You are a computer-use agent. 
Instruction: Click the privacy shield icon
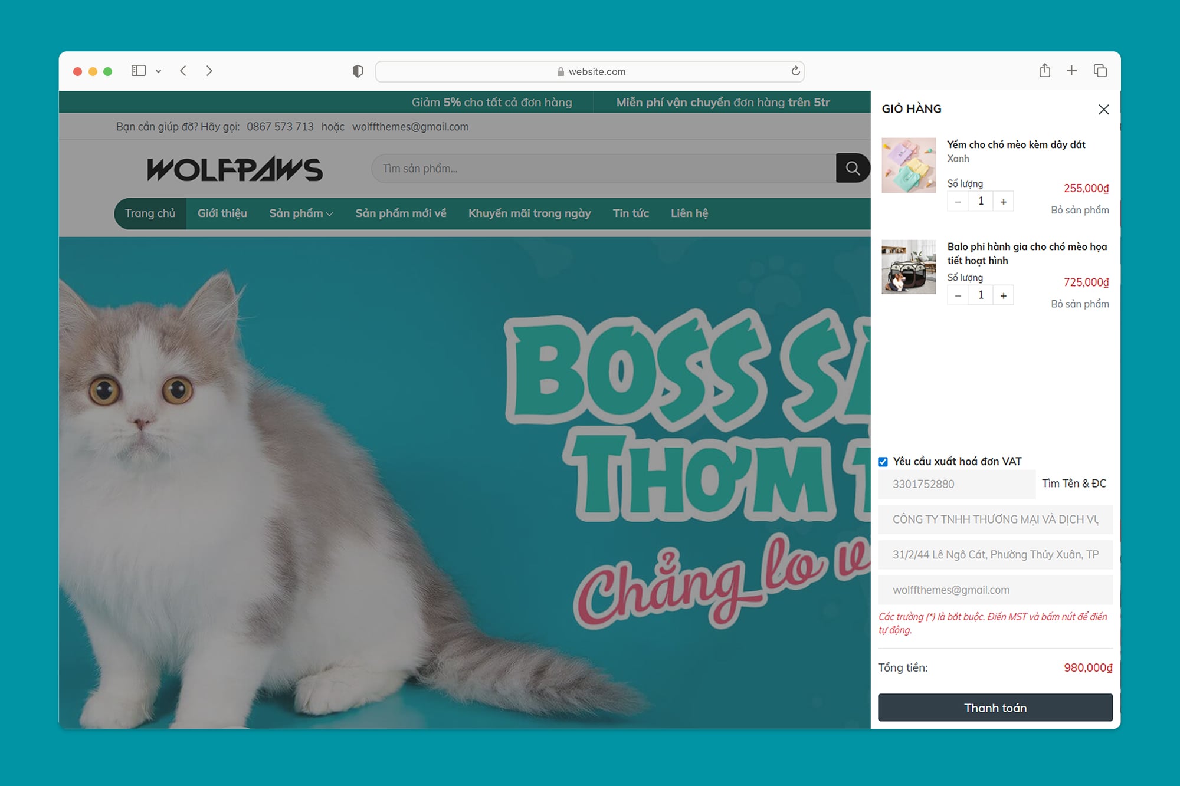click(358, 71)
